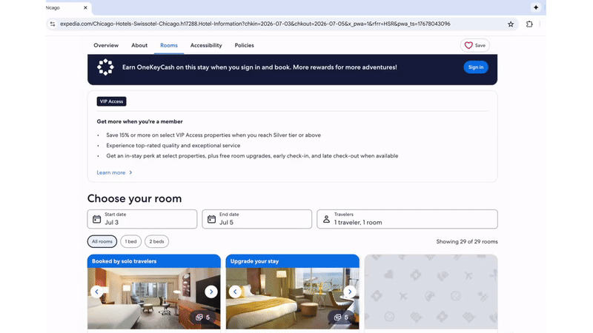This screenshot has height=333, width=593.
Task: Click the Choose your room heading
Action: (x=134, y=198)
